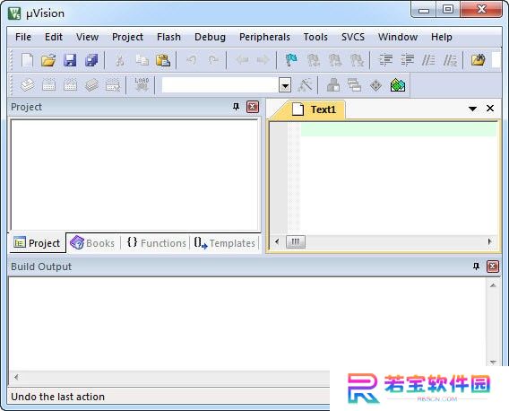509x411 pixels.
Task: Uncomment selection toolbar icon
Action: pyautogui.click(x=450, y=60)
